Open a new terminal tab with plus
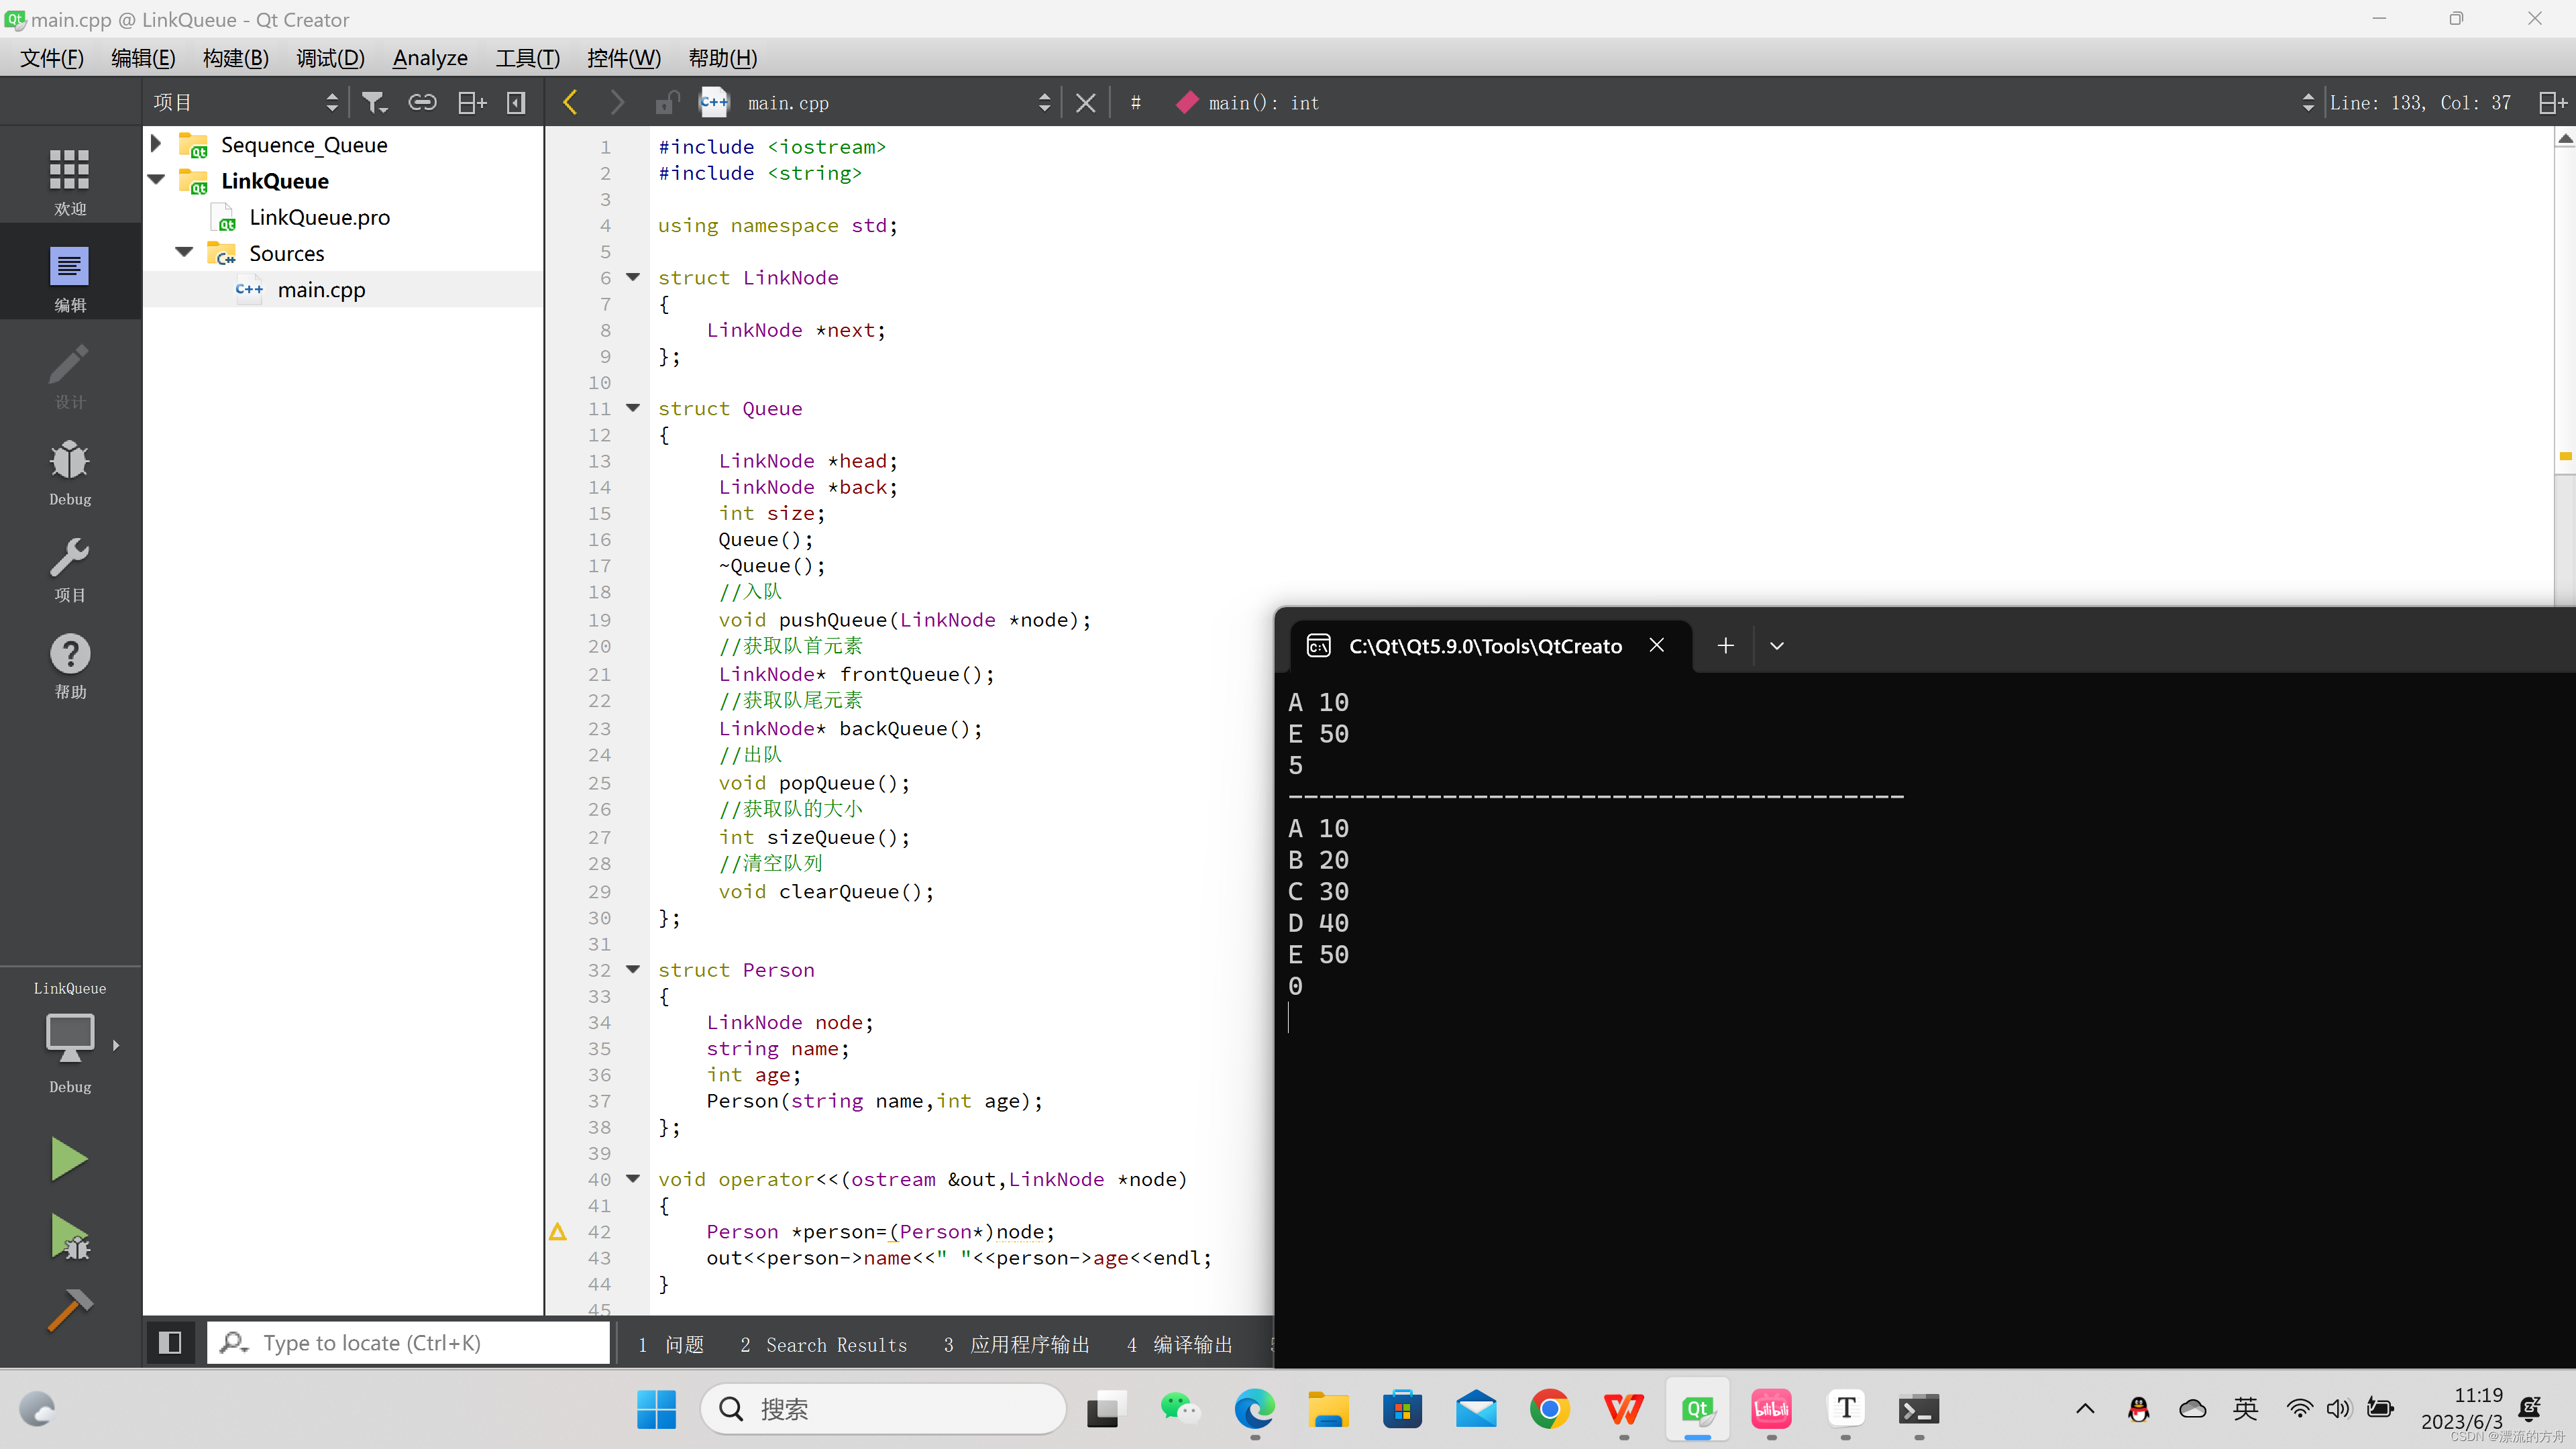Viewport: 2576px width, 1449px height. (1725, 646)
